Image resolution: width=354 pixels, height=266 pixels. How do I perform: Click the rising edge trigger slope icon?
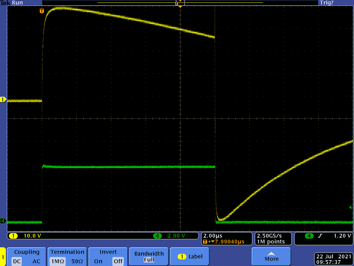click(320, 236)
